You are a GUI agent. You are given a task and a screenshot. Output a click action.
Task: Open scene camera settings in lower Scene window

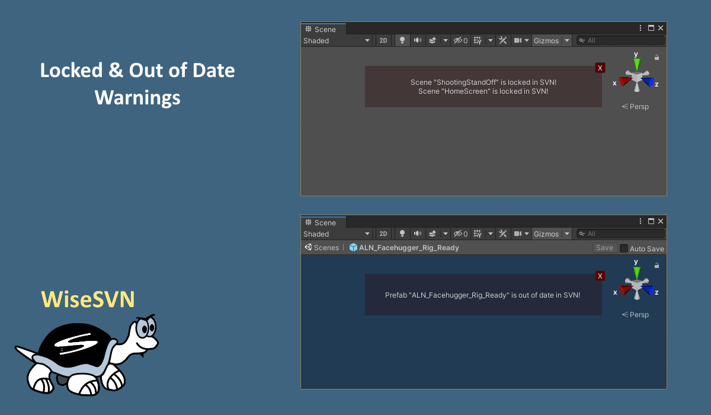(x=521, y=234)
